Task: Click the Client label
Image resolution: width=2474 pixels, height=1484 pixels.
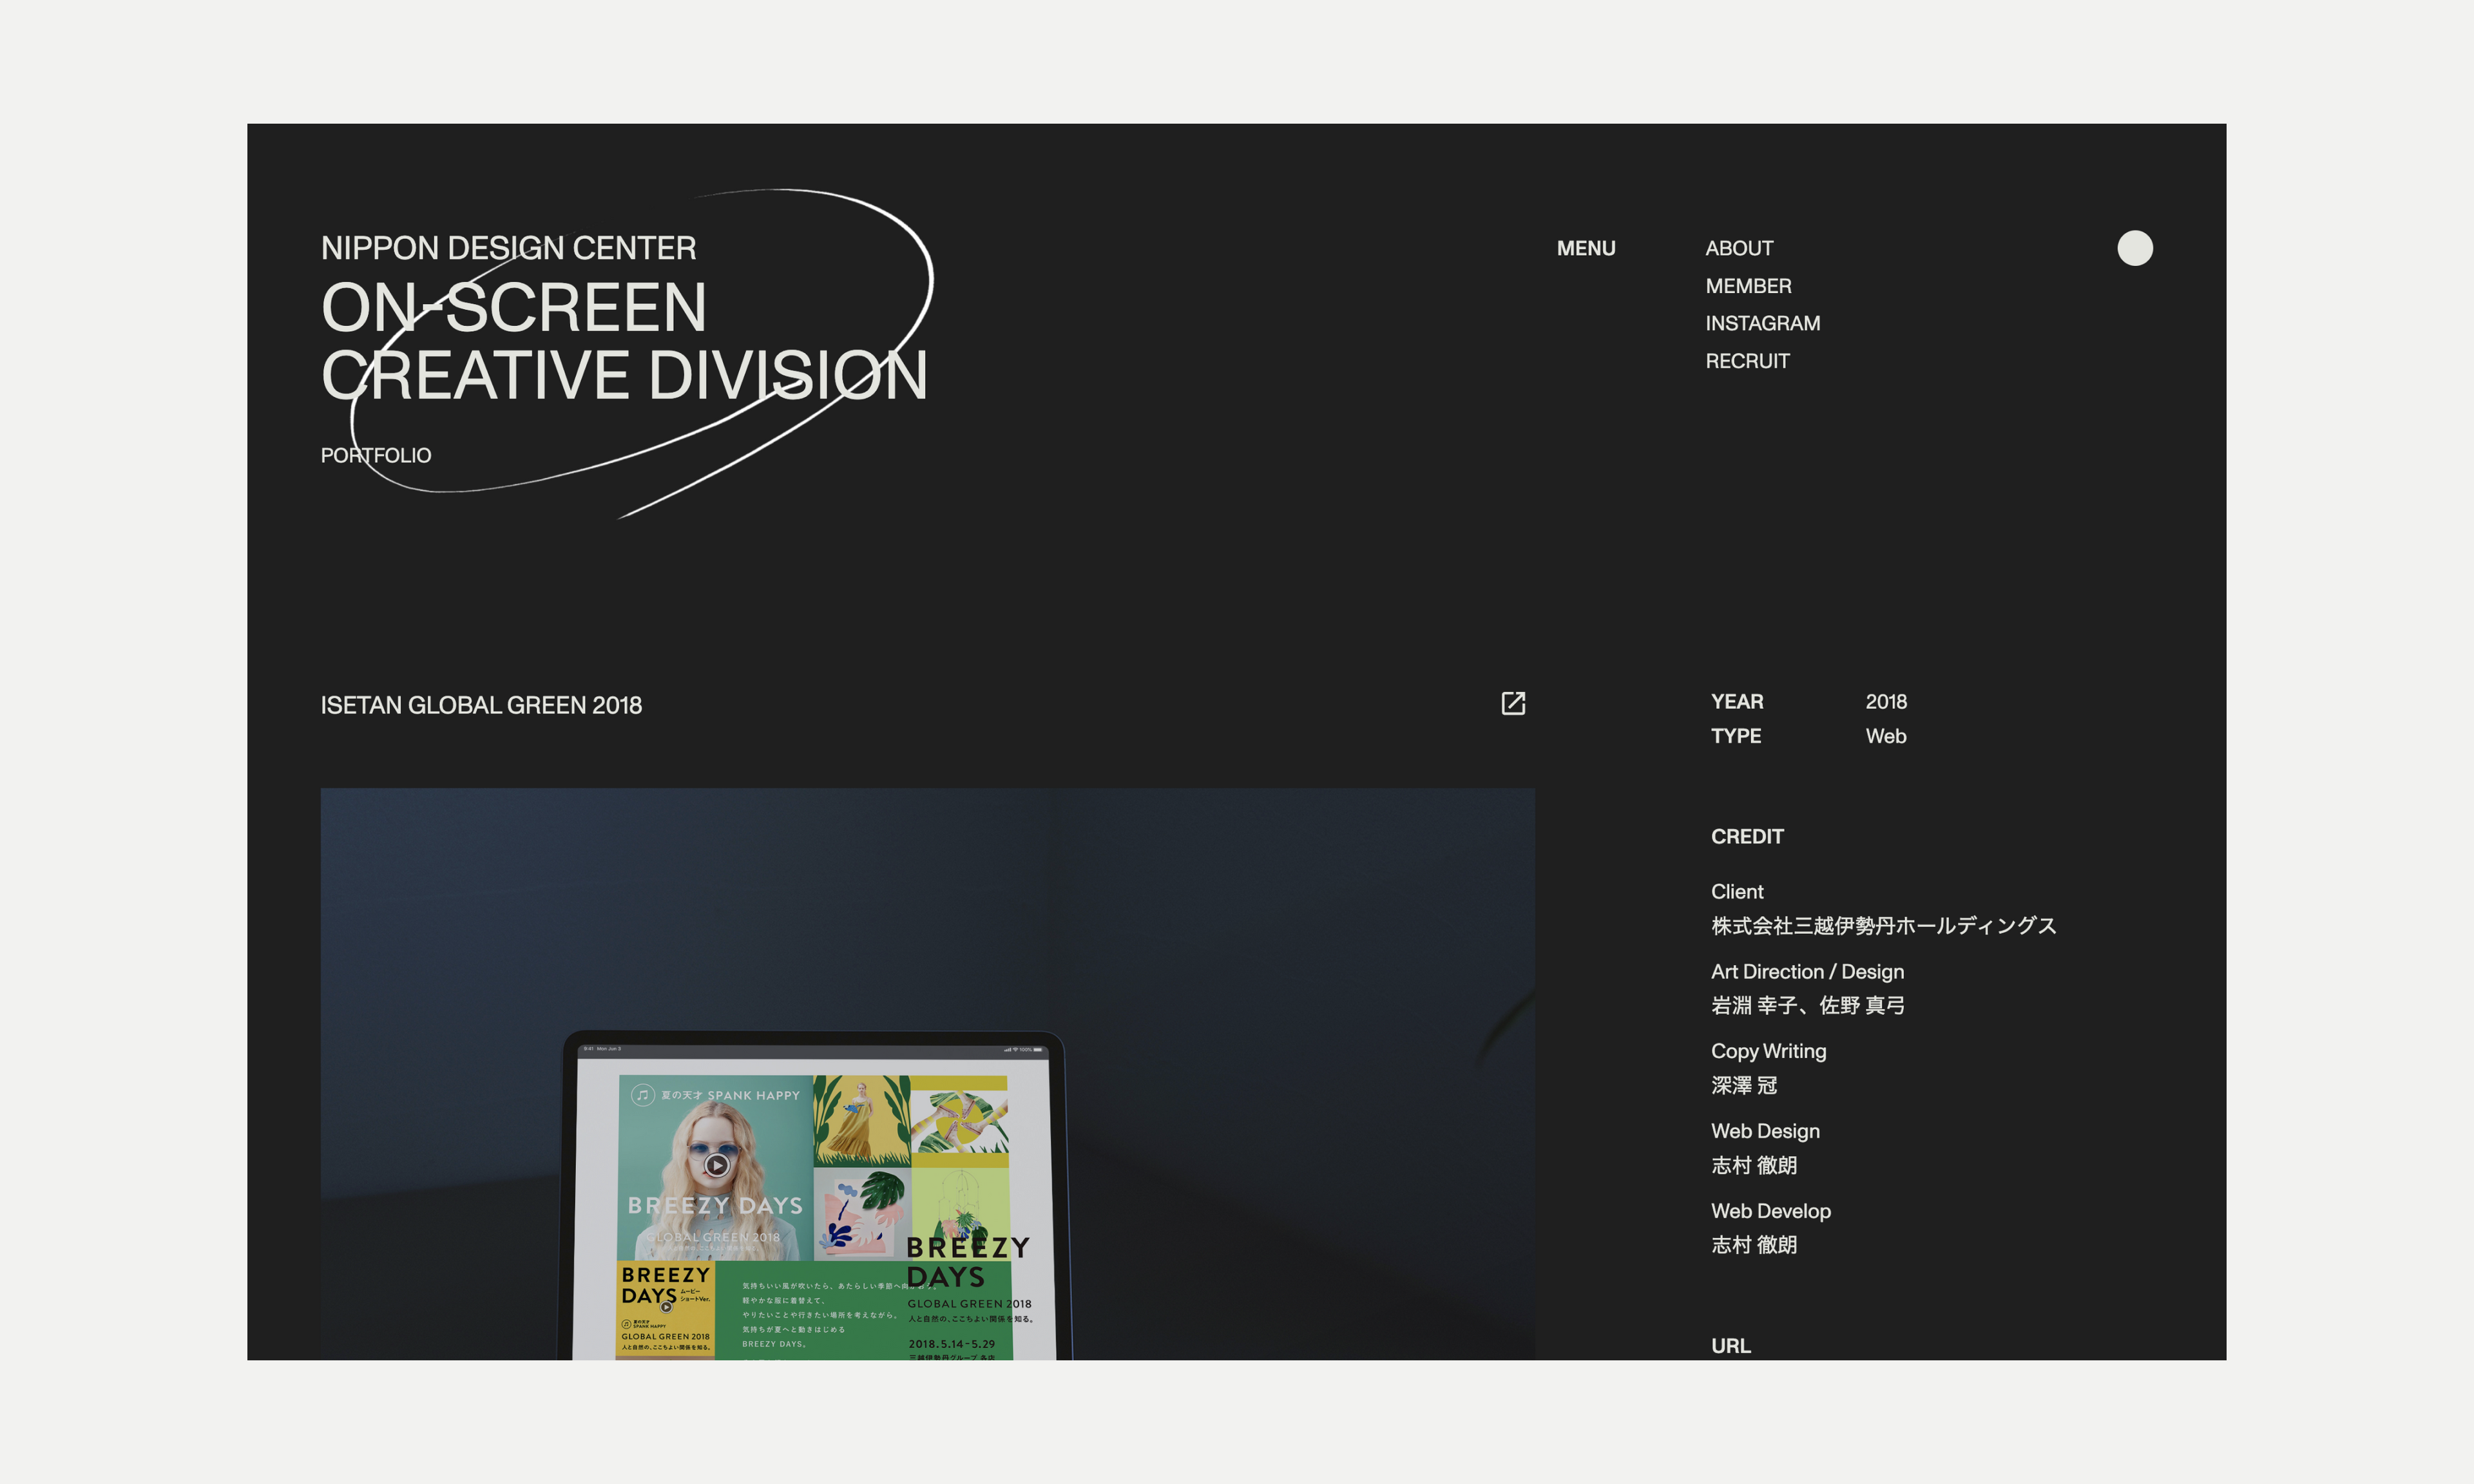Action: coord(1737,891)
